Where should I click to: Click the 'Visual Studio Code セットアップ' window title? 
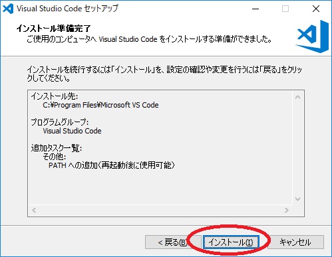[x=67, y=9]
